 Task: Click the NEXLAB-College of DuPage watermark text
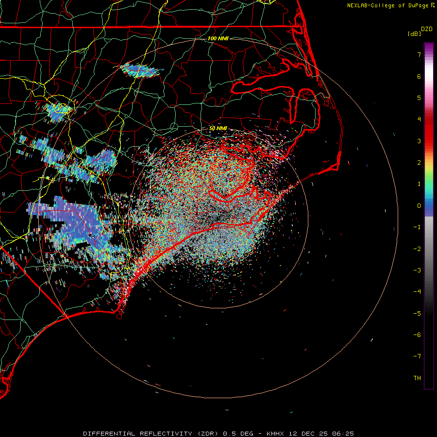click(x=388, y=5)
